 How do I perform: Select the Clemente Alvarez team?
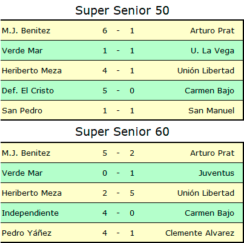pyautogui.click(x=200, y=233)
